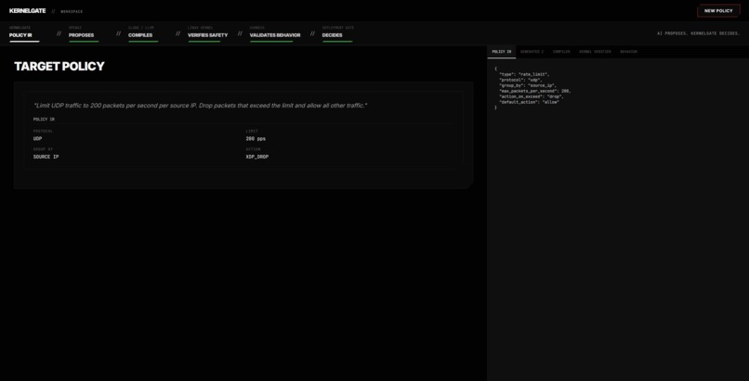The width and height of the screenshot is (749, 381).
Task: Click the Target Policy heading
Action: click(59, 66)
